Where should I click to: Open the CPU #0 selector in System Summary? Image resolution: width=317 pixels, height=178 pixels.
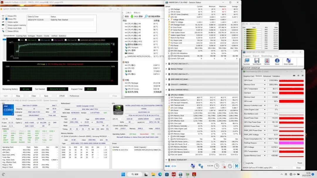[7, 119]
